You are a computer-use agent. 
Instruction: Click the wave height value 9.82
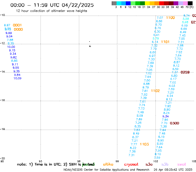coord(14,57)
